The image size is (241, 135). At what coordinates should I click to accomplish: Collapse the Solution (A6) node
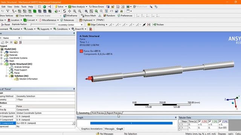click(6, 76)
